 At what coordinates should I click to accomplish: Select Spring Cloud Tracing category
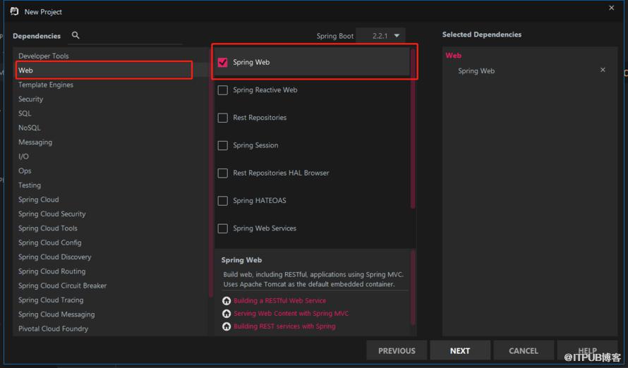pyautogui.click(x=111, y=300)
